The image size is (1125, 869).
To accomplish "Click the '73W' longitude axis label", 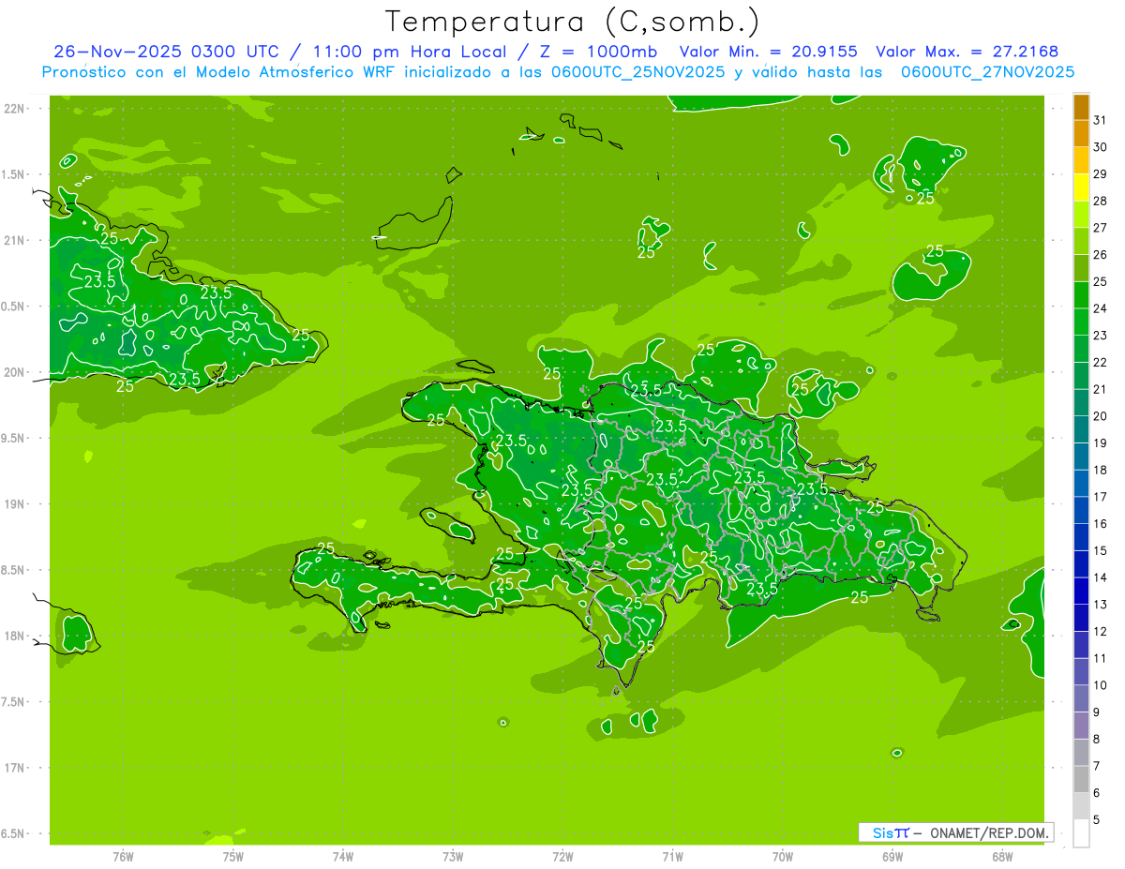I will (453, 857).
